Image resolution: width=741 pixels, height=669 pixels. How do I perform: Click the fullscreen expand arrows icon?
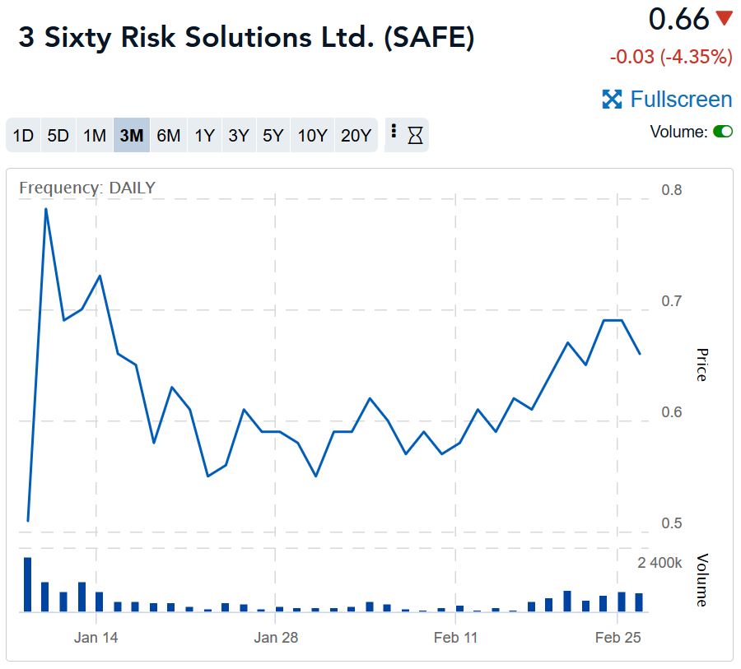tap(612, 100)
